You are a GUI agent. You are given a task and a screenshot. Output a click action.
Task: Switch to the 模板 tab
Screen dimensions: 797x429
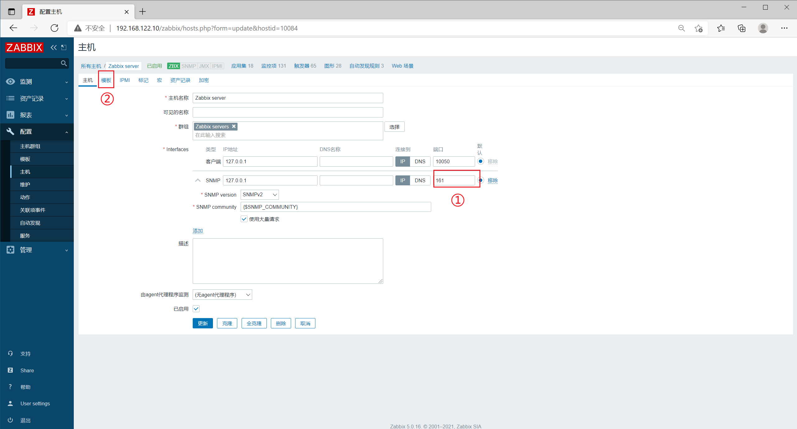(106, 80)
